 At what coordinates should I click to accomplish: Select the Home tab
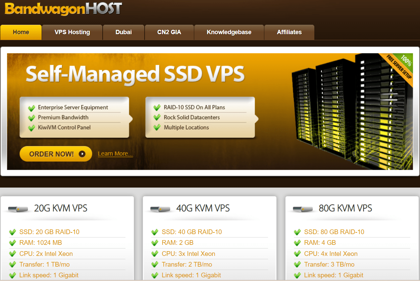point(21,32)
